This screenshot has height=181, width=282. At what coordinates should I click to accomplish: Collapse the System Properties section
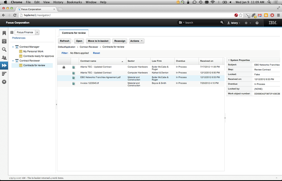[x=228, y=60]
